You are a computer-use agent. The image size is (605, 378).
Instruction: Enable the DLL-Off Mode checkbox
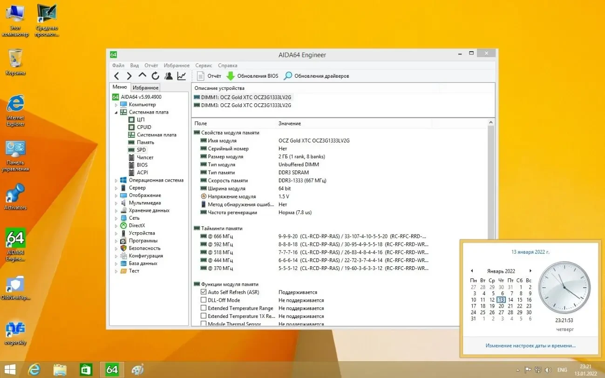pyautogui.click(x=204, y=300)
